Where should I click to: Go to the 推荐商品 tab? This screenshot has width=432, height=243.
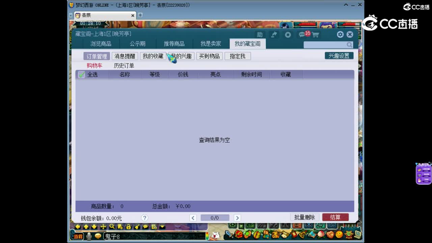coord(174,44)
